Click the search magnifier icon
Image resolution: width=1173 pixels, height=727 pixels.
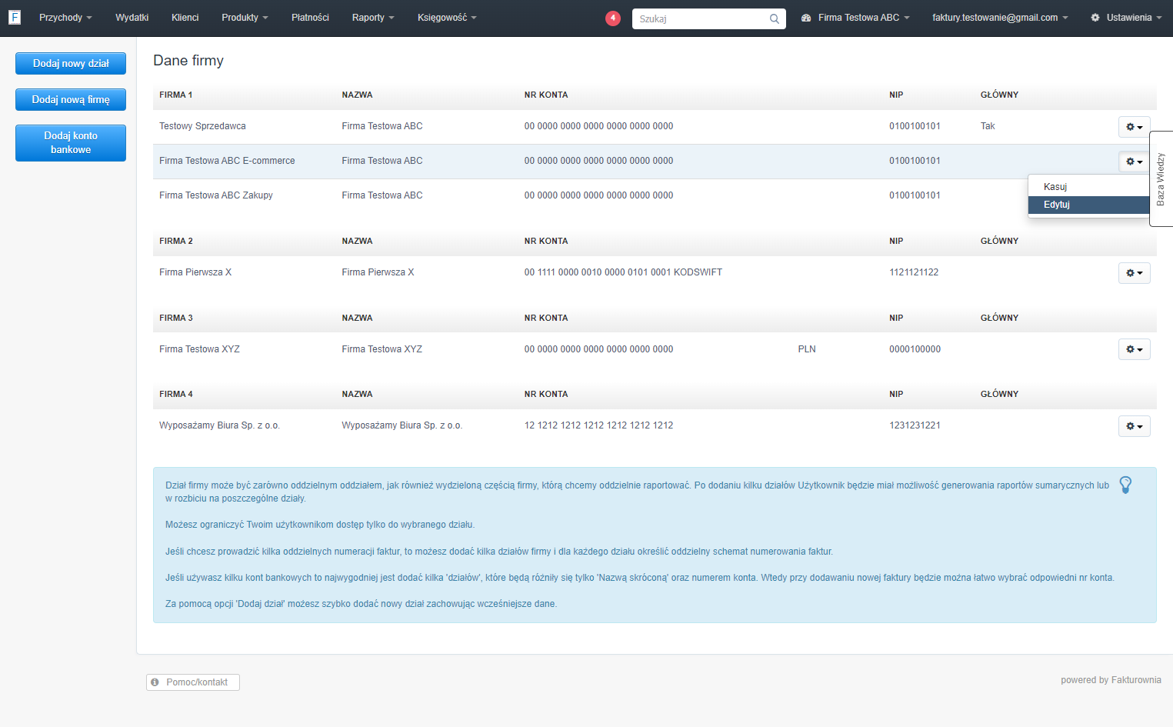[x=775, y=18]
